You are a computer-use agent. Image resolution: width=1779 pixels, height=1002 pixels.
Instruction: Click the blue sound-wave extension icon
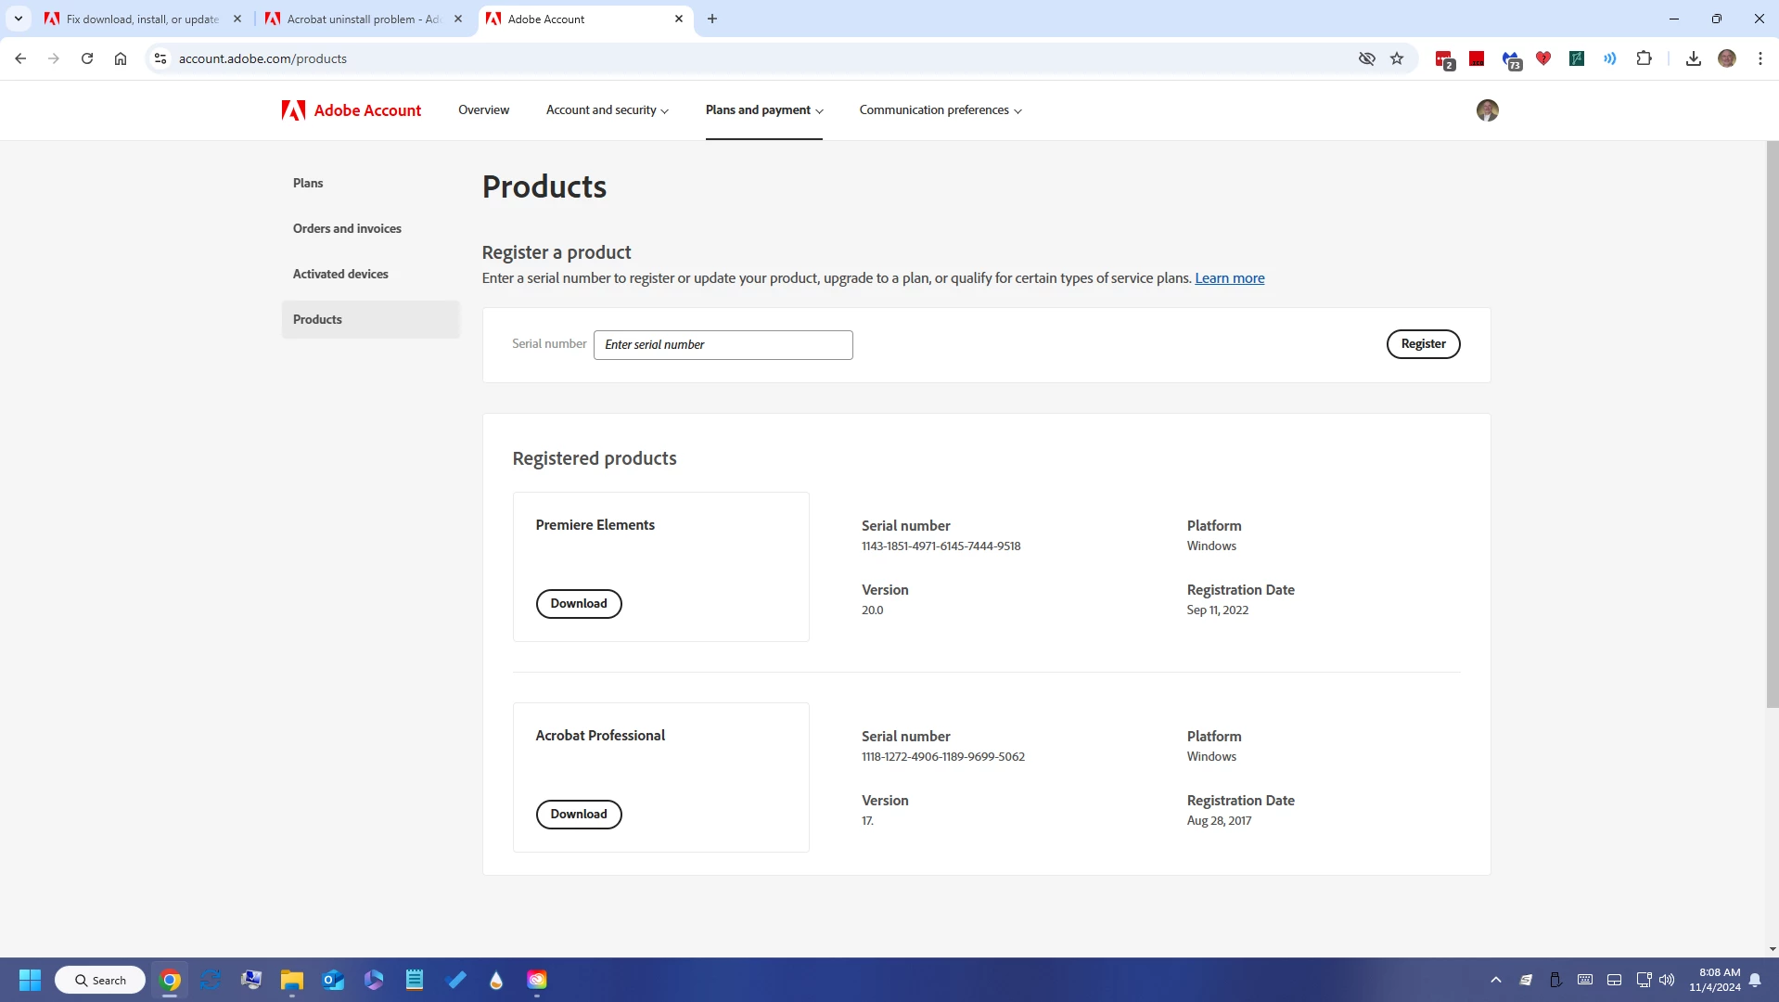pos(1609,58)
